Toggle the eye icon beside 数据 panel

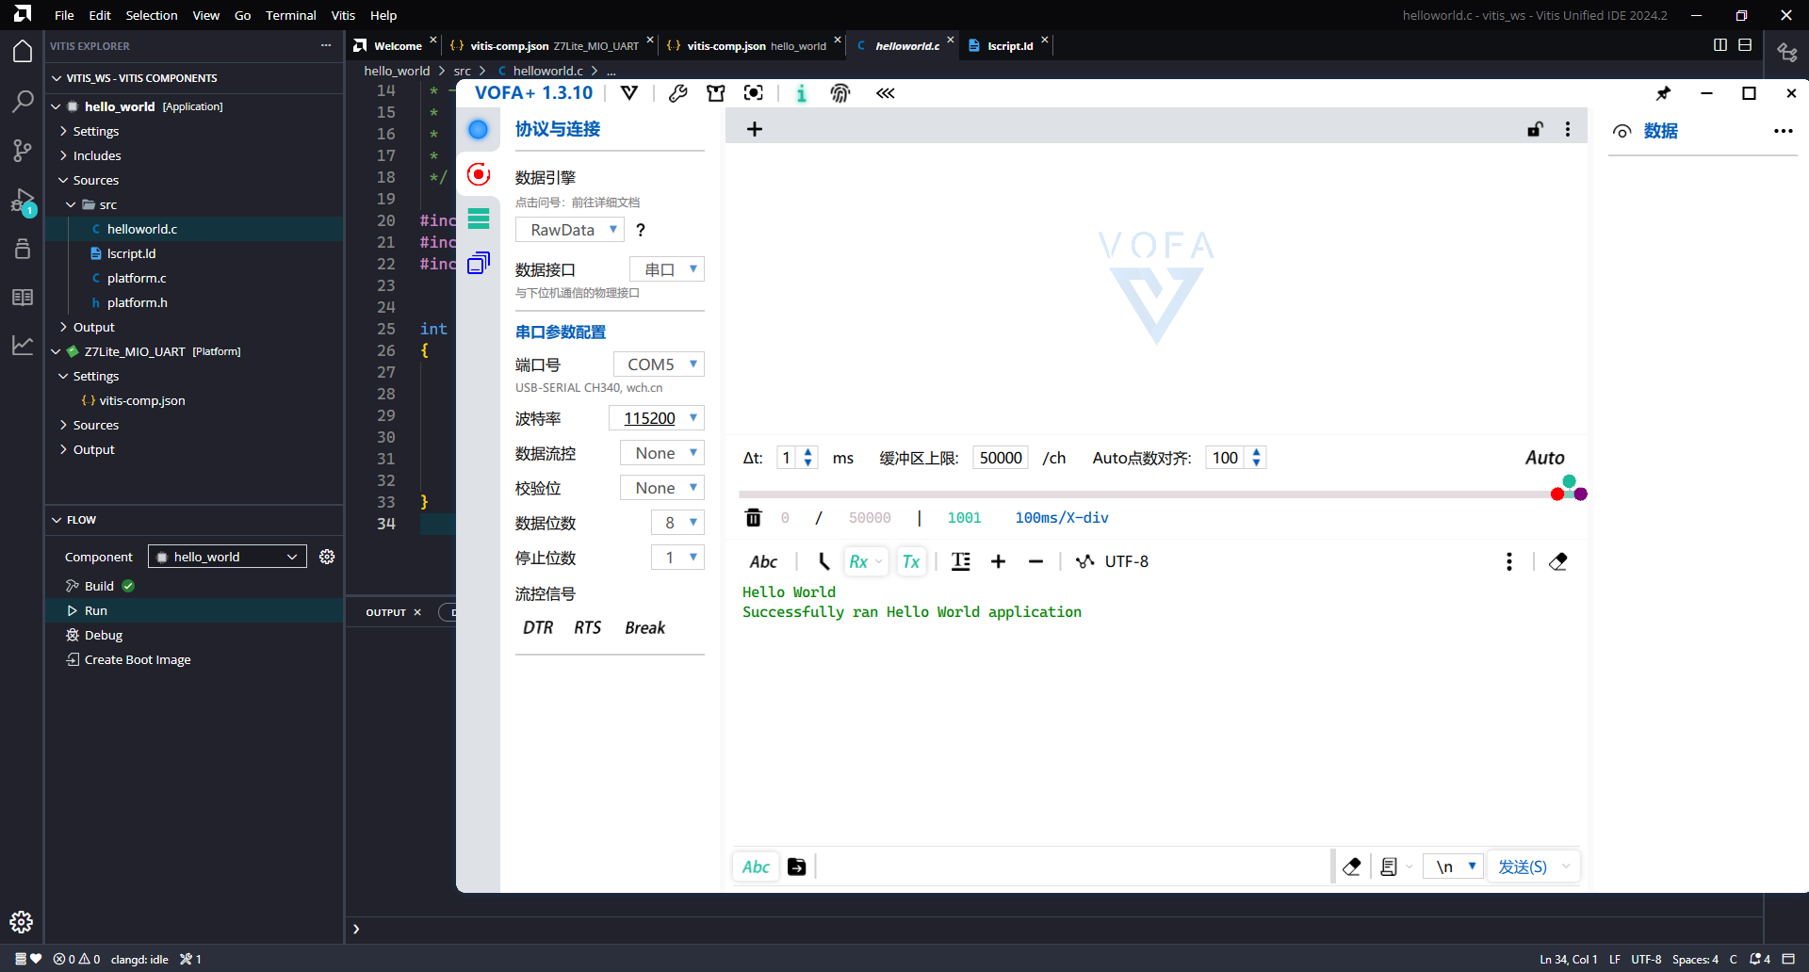pos(1622,131)
